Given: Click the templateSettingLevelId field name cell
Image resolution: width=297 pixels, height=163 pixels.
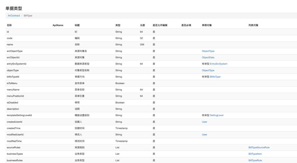Looking at the screenshot, I should tap(19, 115).
